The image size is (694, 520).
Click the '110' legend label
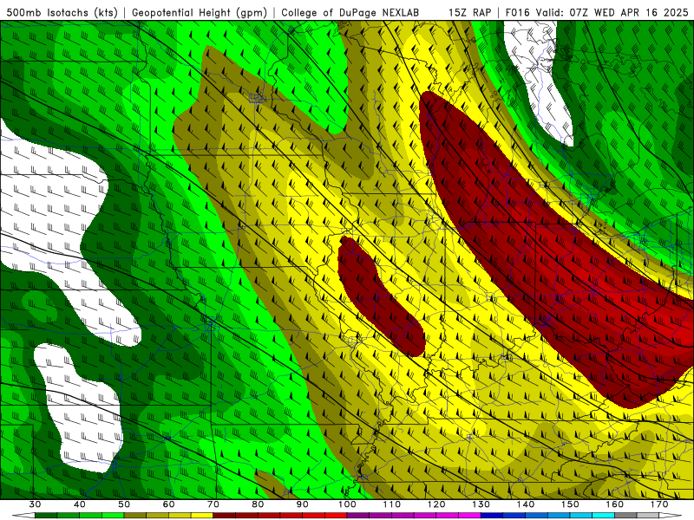[x=392, y=504]
